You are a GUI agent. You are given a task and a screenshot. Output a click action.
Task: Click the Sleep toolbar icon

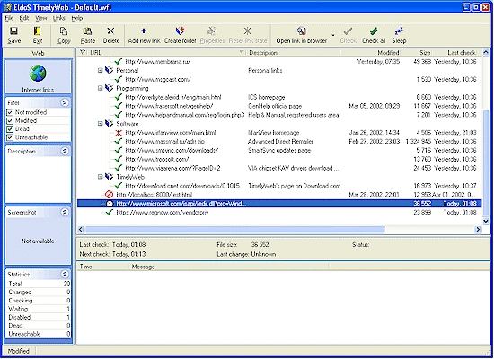[399, 31]
